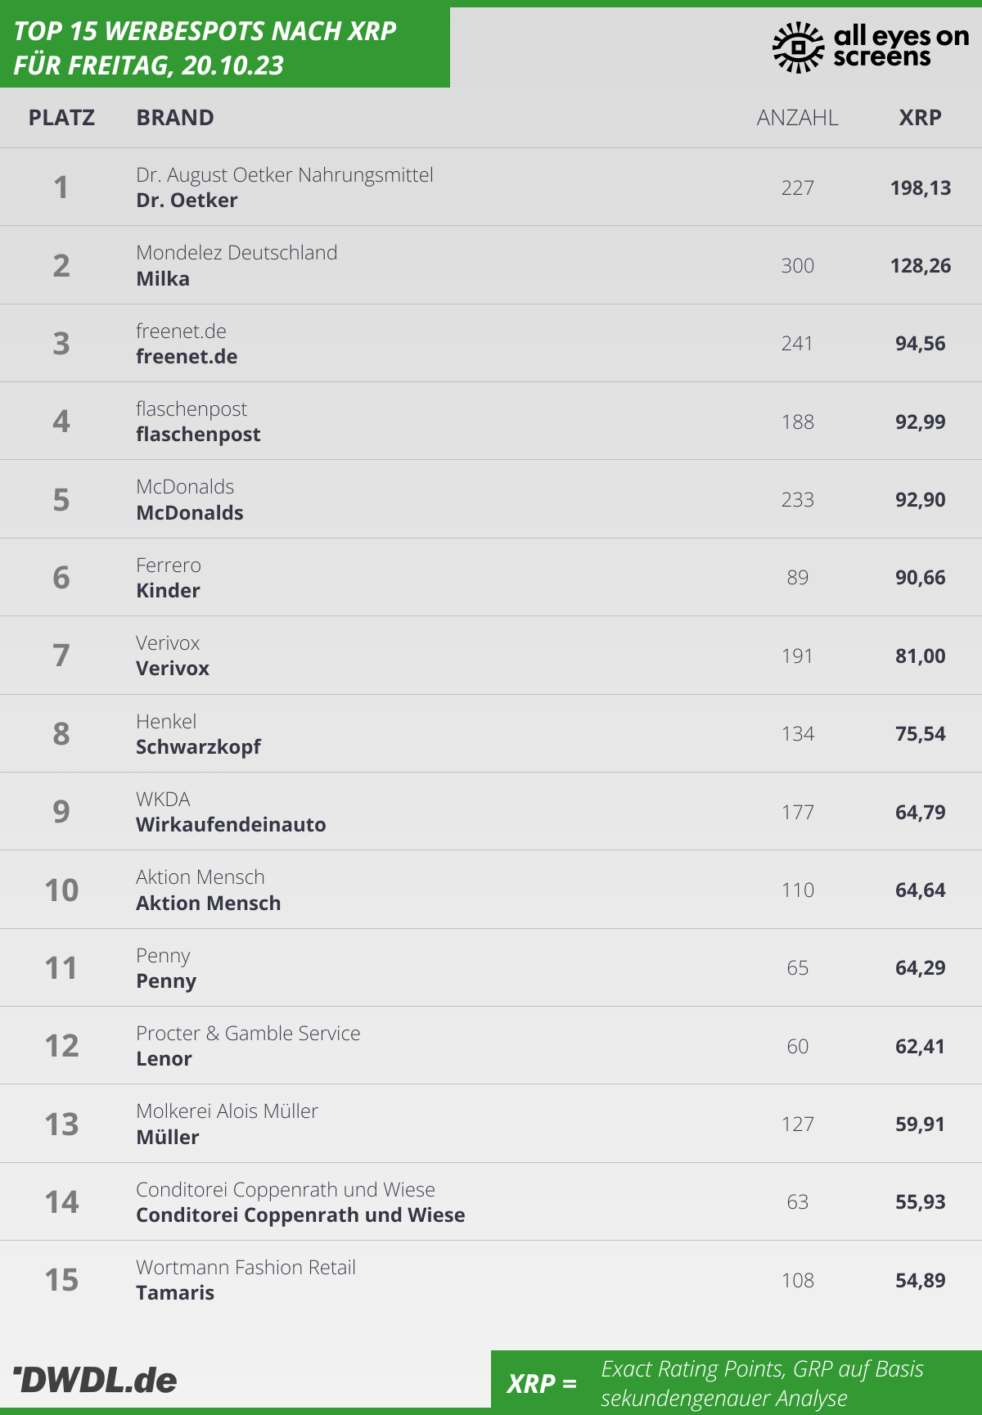Click the BRAND column header

[x=175, y=118]
